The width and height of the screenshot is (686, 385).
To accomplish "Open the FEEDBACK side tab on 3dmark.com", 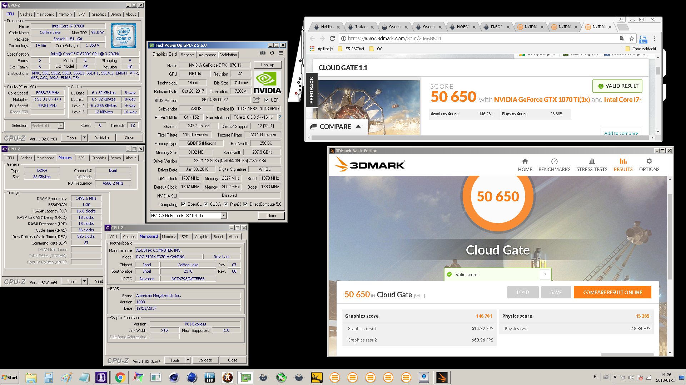I will coord(311,90).
